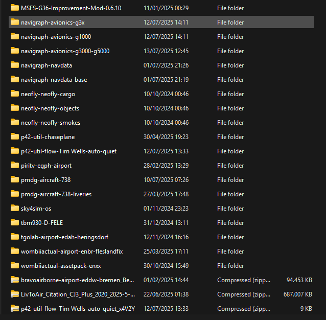Screen dimensions: 326x320
Task: Select the file name neofly-neofly-objects
Action: [50, 108]
